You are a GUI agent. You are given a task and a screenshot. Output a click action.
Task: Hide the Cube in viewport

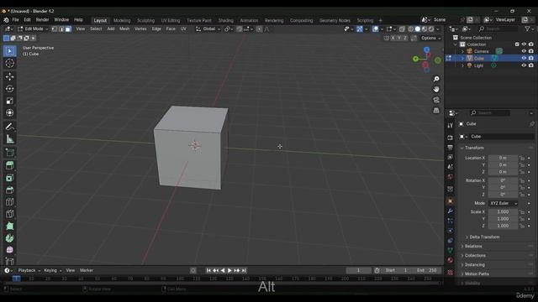524,58
